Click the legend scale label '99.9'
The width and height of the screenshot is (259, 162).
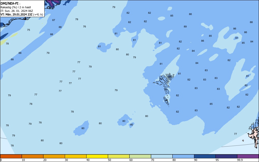(240, 160)
